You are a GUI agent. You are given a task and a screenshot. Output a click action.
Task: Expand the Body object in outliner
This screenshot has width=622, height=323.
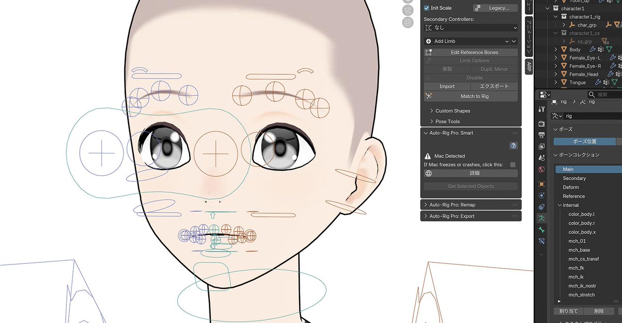[x=556, y=50]
